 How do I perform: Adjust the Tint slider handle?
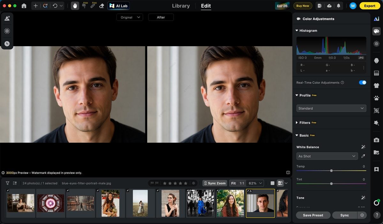[331, 184]
